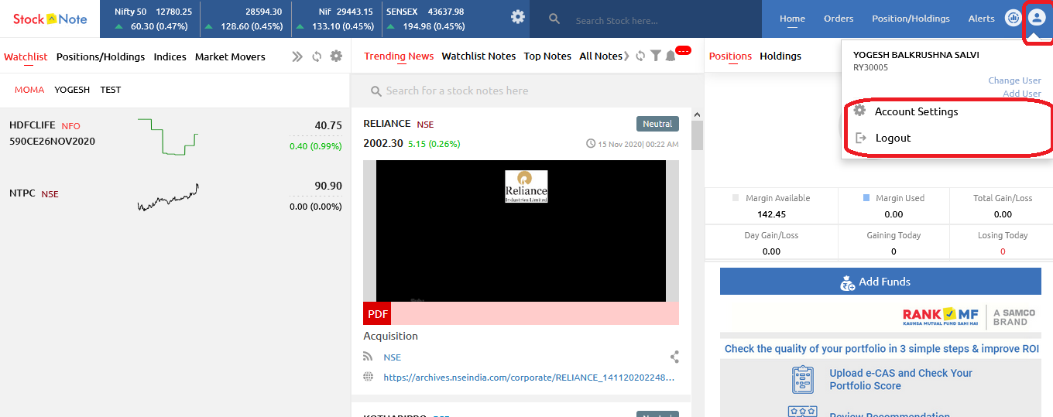The image size is (1053, 417).
Task: Open the notes filter funnel
Action: pos(656,56)
